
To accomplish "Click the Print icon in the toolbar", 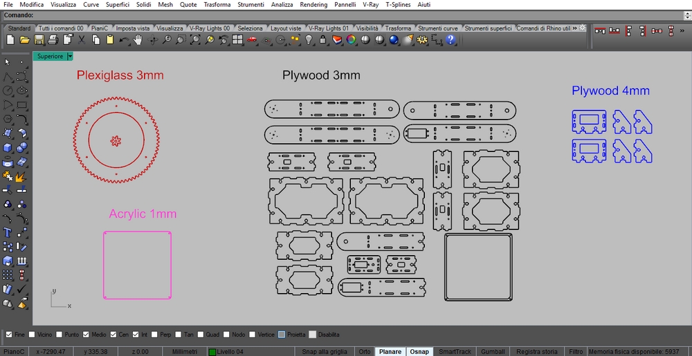I will (54, 40).
